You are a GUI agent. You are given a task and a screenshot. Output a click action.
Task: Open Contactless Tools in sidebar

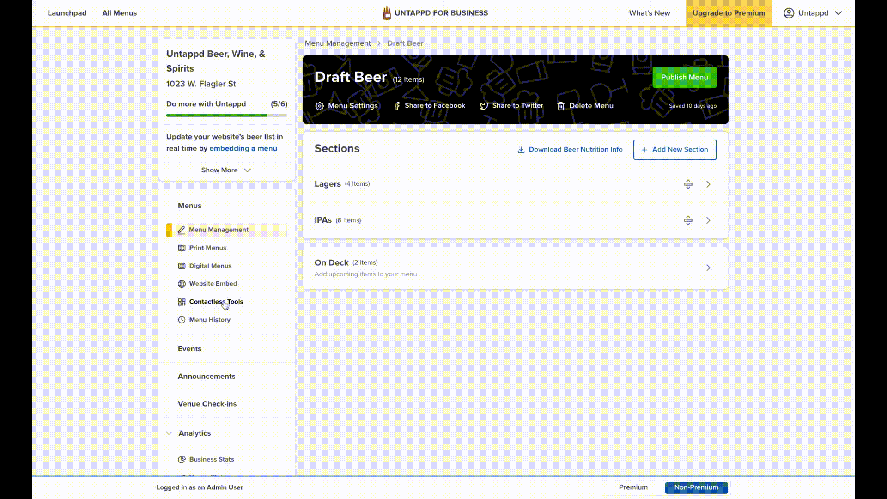point(216,302)
